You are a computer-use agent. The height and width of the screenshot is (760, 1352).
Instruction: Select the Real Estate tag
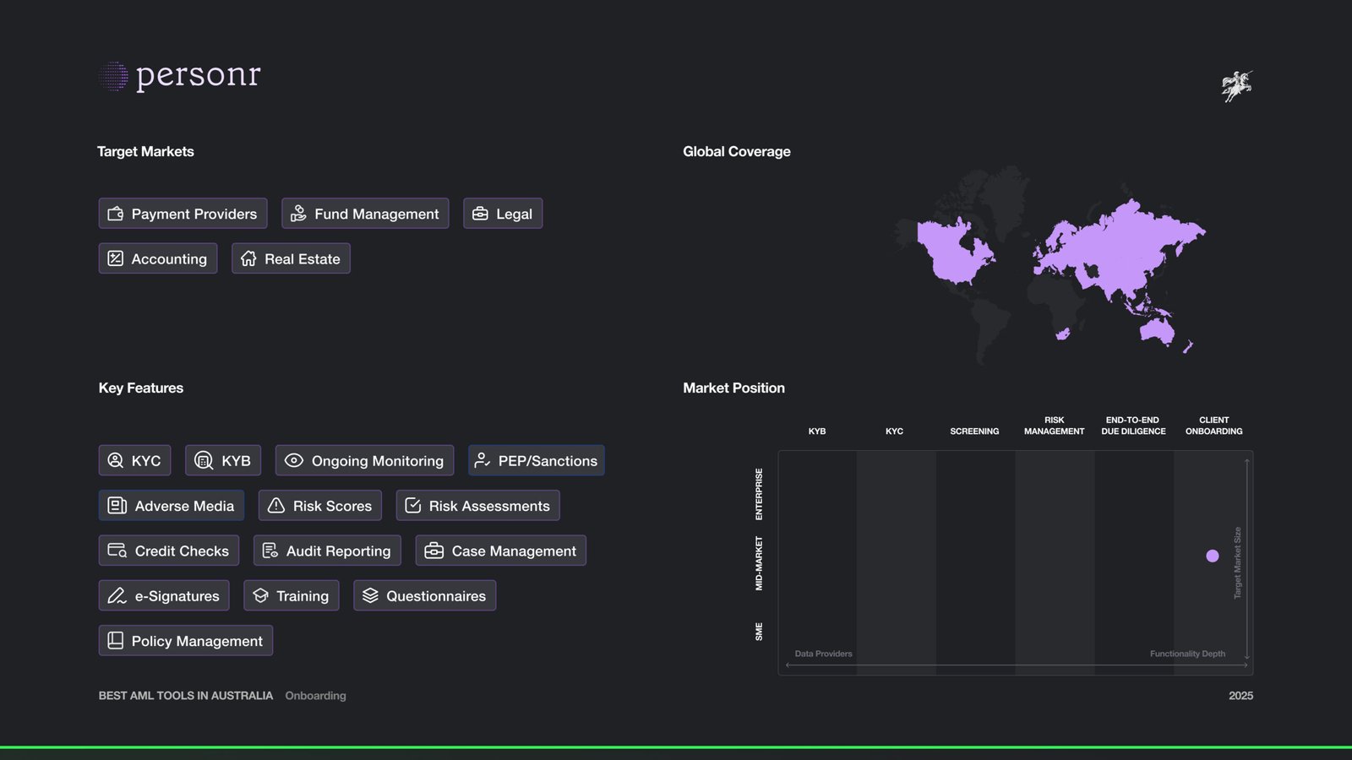(x=291, y=258)
